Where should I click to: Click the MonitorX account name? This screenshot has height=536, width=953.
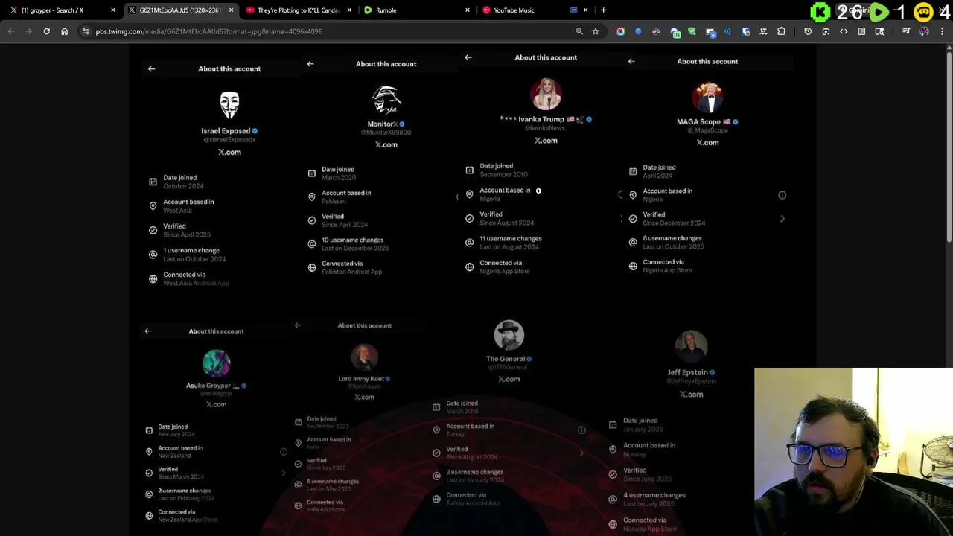pos(383,124)
